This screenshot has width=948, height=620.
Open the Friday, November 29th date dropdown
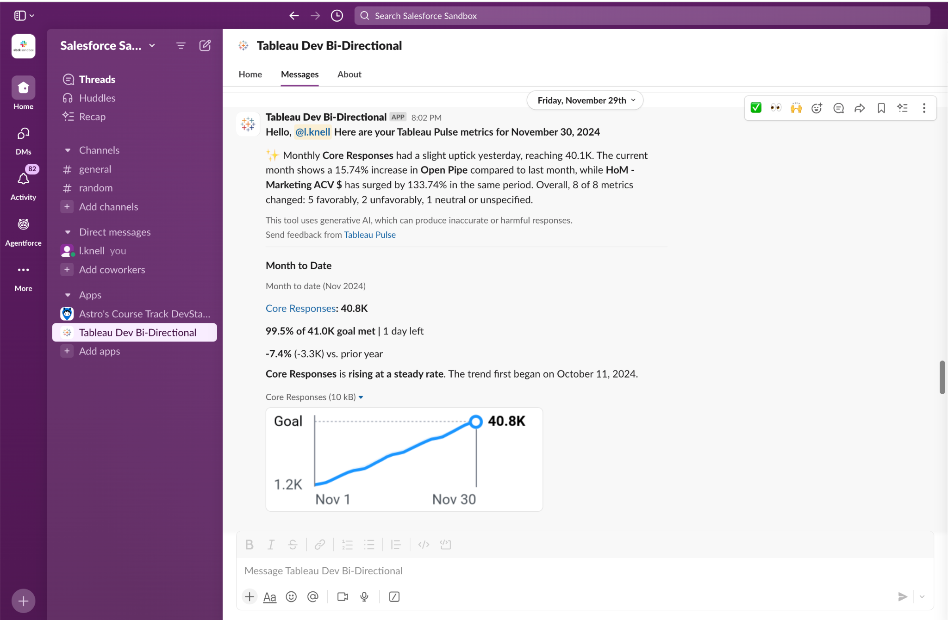point(585,100)
